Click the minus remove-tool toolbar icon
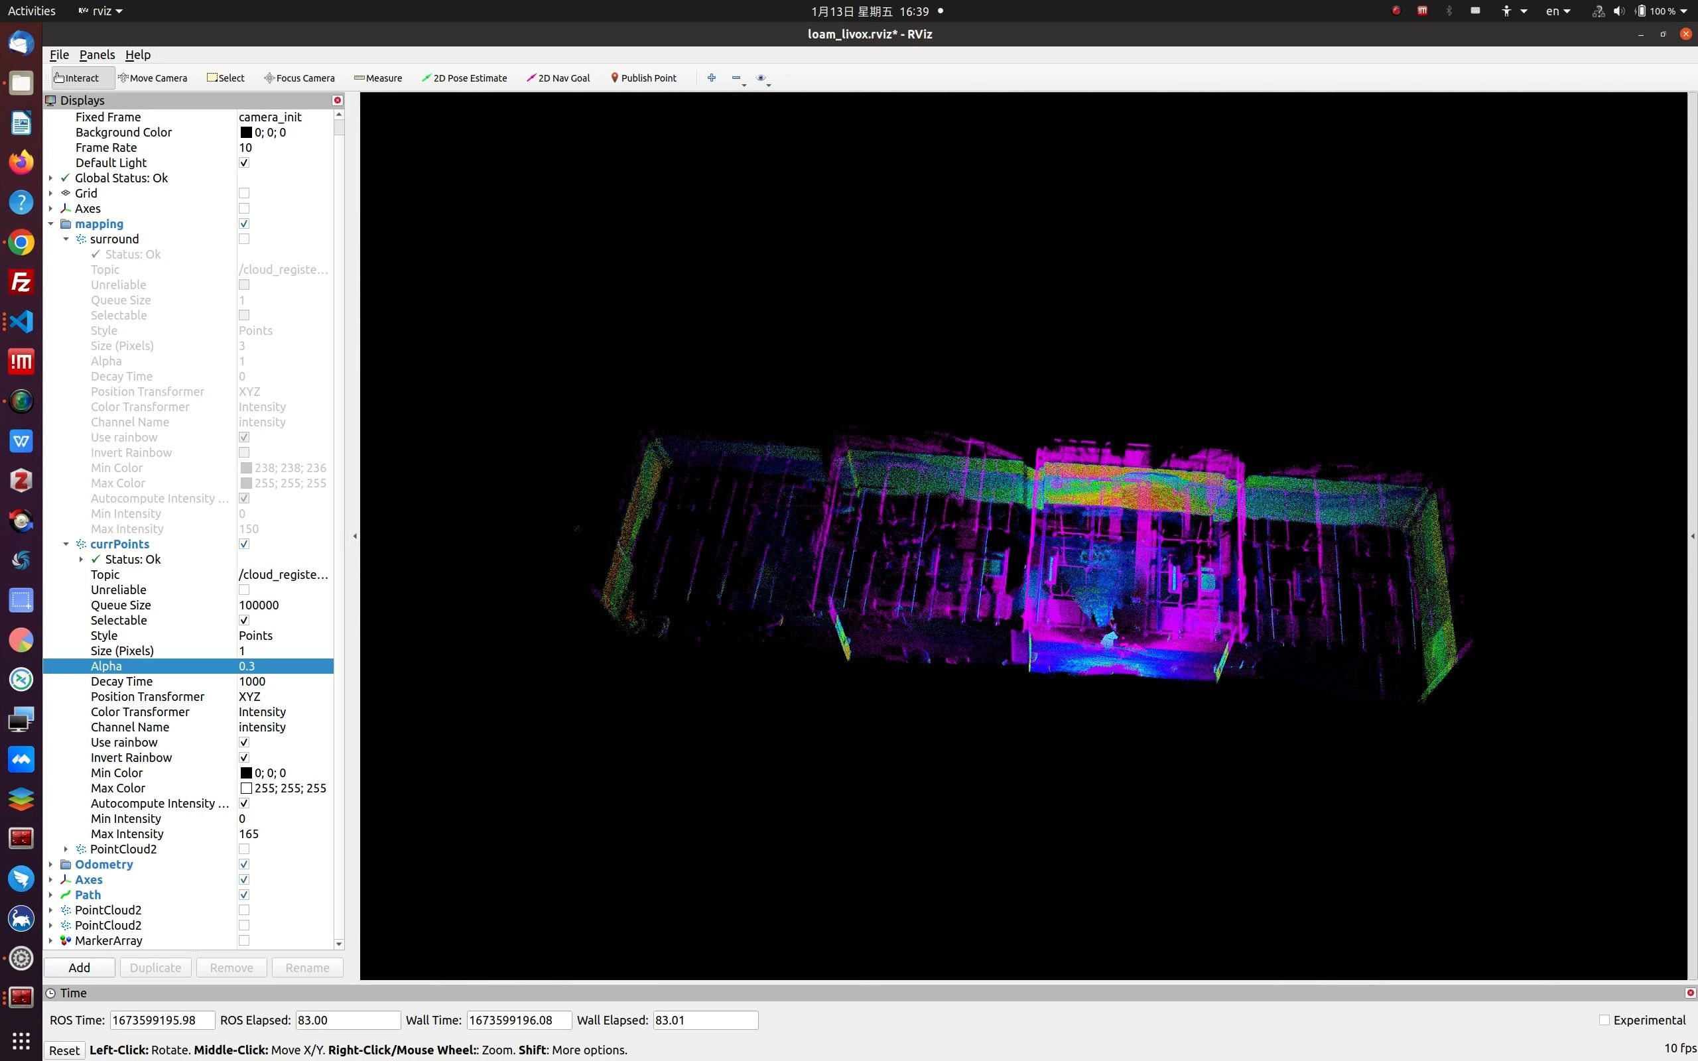The height and width of the screenshot is (1061, 1698). [736, 78]
